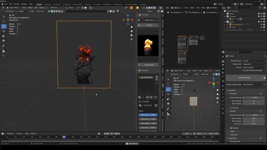Toggle Use Nodes checkbox in node editor
This screenshot has width=267, height=150.
coord(208,7)
